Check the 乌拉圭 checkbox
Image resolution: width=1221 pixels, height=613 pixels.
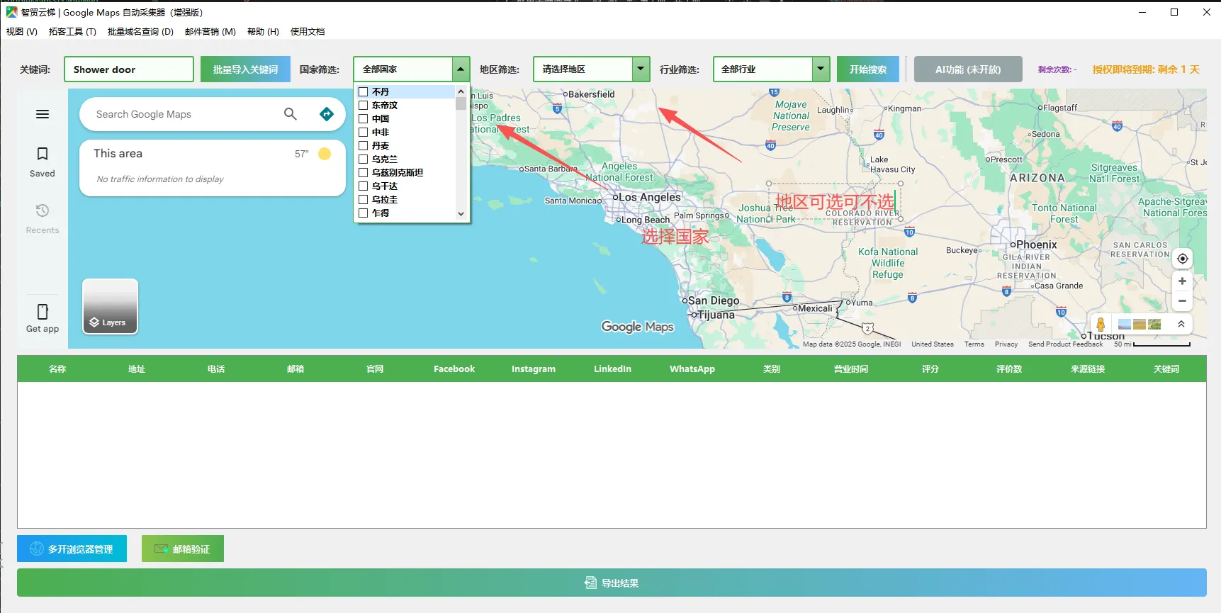point(364,200)
